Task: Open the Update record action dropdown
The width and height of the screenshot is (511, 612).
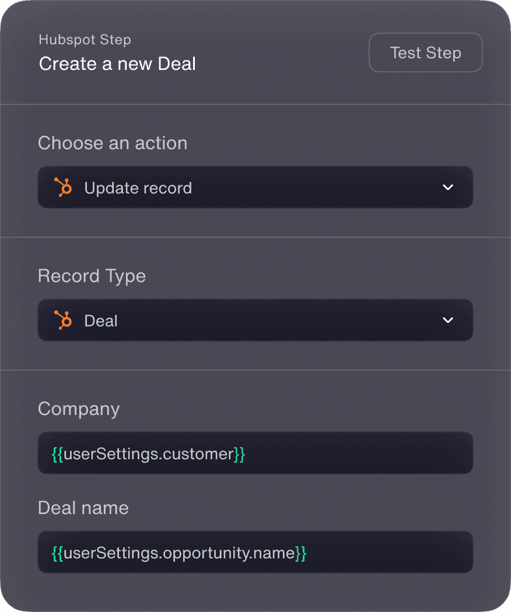Action: [255, 188]
